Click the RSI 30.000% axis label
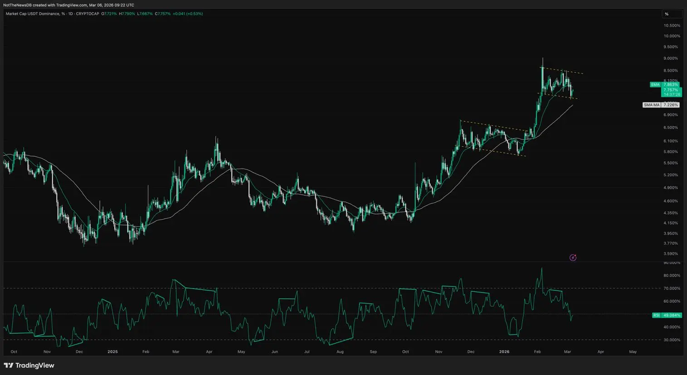687x375 pixels. pos(672,340)
